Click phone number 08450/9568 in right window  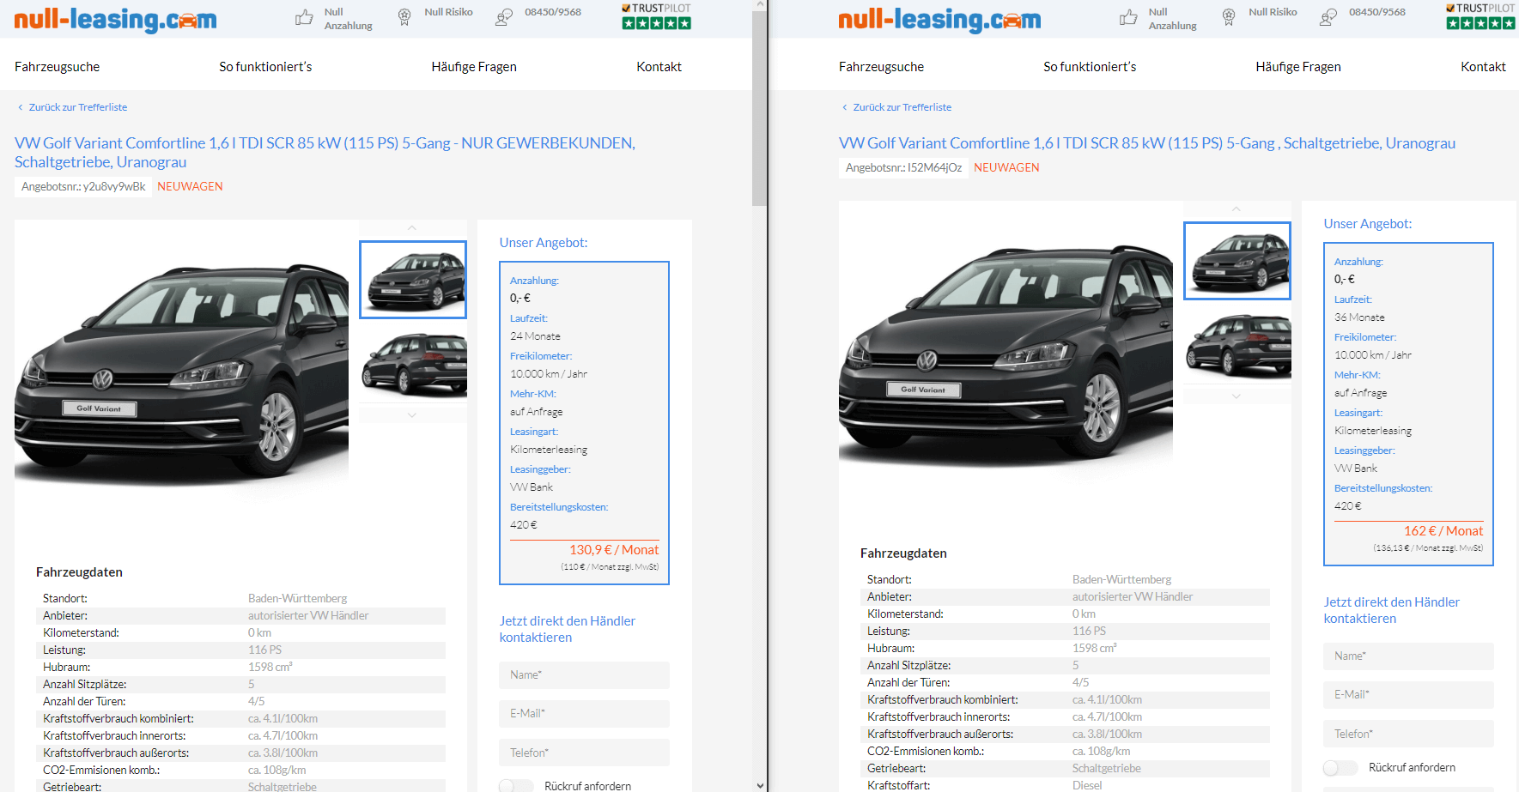tap(1377, 12)
